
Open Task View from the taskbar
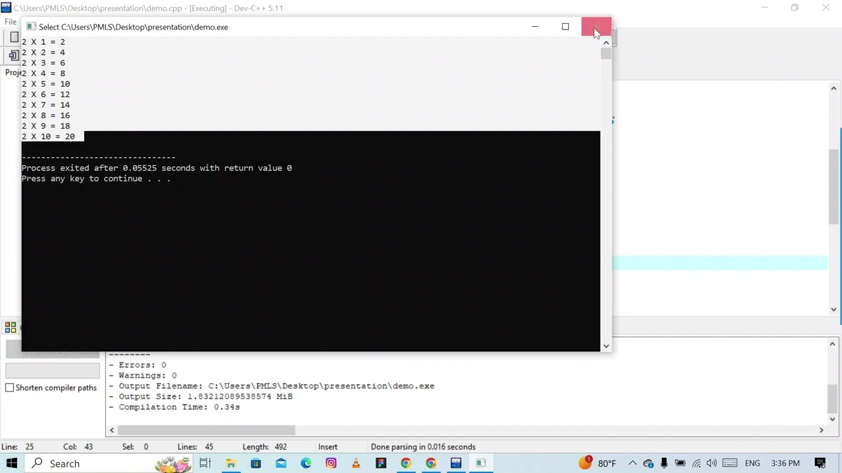[205, 463]
